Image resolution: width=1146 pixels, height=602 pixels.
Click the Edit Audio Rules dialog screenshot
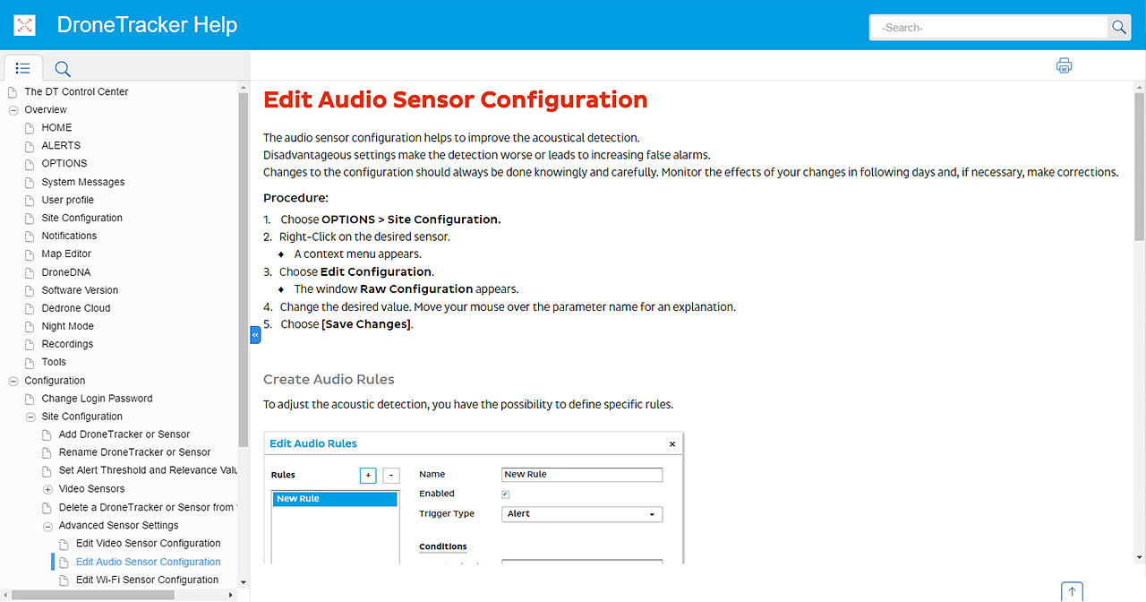[474, 498]
